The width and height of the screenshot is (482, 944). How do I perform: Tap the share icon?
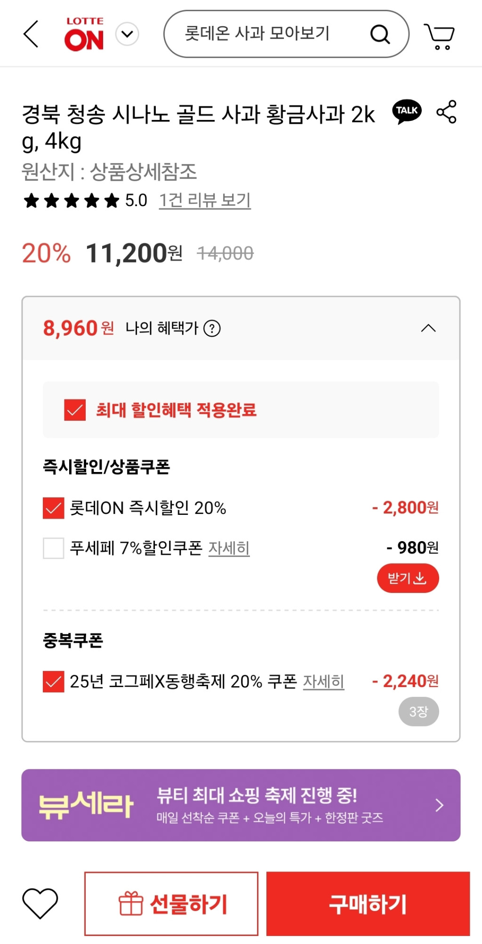(x=446, y=112)
